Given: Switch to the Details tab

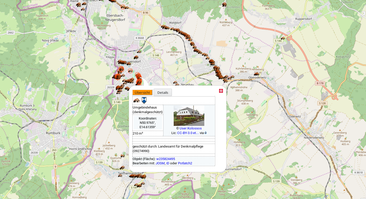Looking at the screenshot, I should (x=162, y=92).
